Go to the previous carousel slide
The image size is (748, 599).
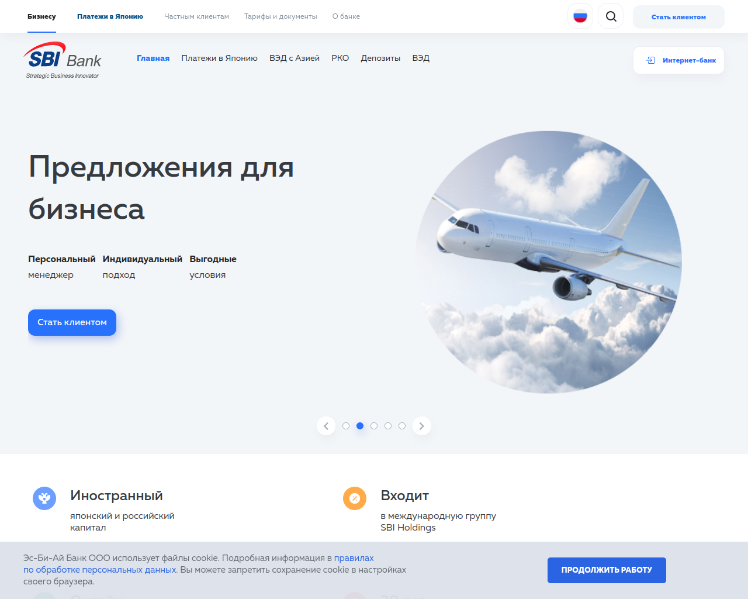(326, 426)
